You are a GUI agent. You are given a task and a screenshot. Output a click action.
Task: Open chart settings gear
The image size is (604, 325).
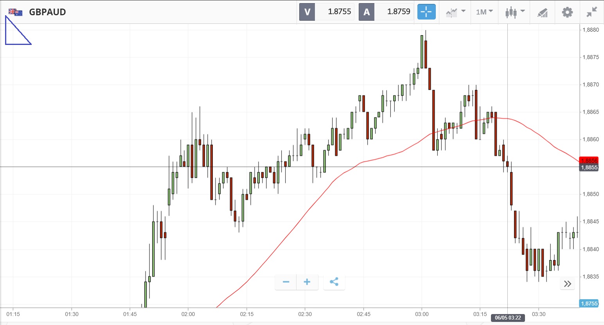tap(567, 12)
